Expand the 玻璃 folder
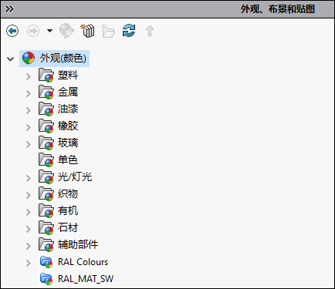The image size is (335, 289). click(x=29, y=144)
